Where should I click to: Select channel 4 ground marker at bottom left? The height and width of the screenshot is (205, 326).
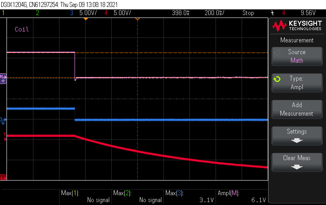pyautogui.click(x=3, y=178)
